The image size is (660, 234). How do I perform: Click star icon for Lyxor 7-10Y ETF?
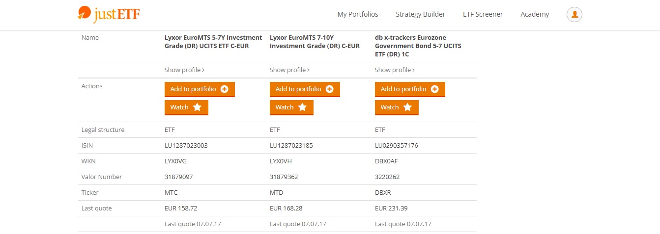[302, 107]
